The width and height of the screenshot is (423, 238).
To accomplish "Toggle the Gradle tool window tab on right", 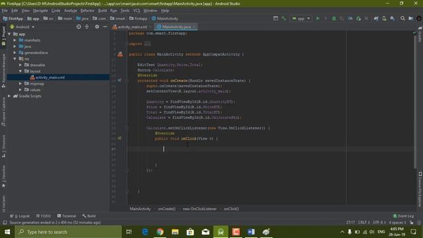I will click(x=420, y=34).
